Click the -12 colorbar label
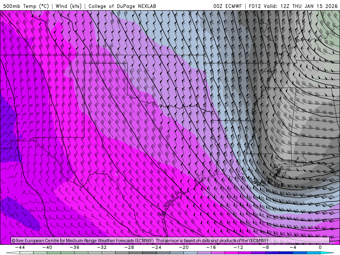Viewport: 340px width, 255px height. [x=238, y=247]
